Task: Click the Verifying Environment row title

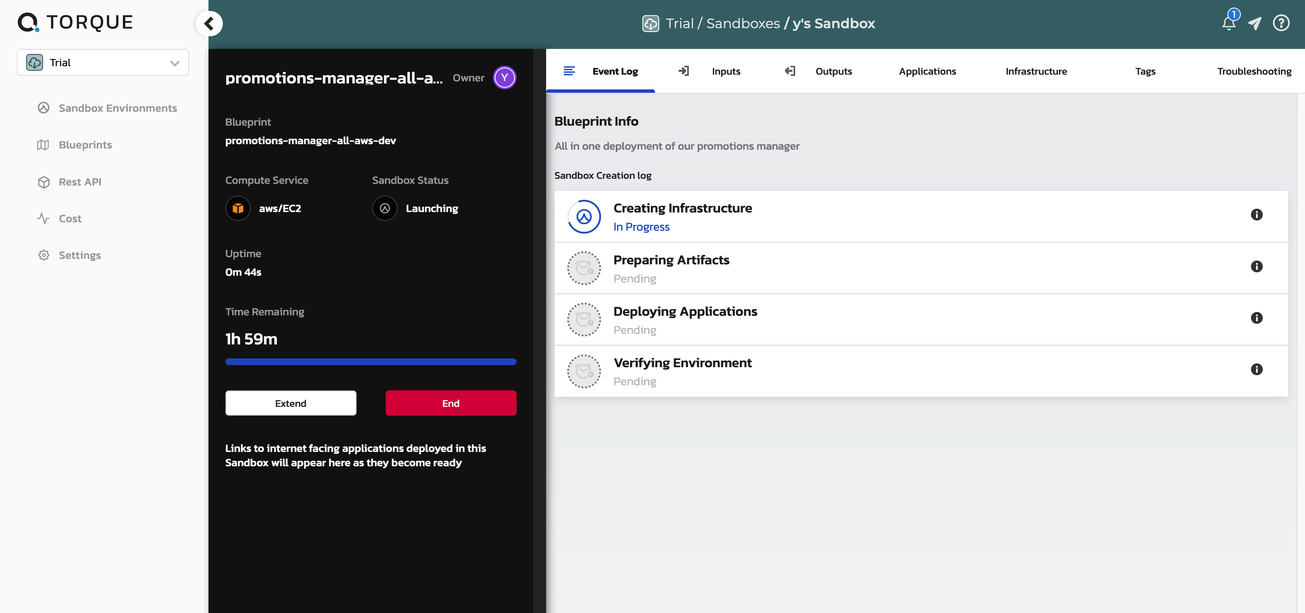Action: tap(682, 363)
